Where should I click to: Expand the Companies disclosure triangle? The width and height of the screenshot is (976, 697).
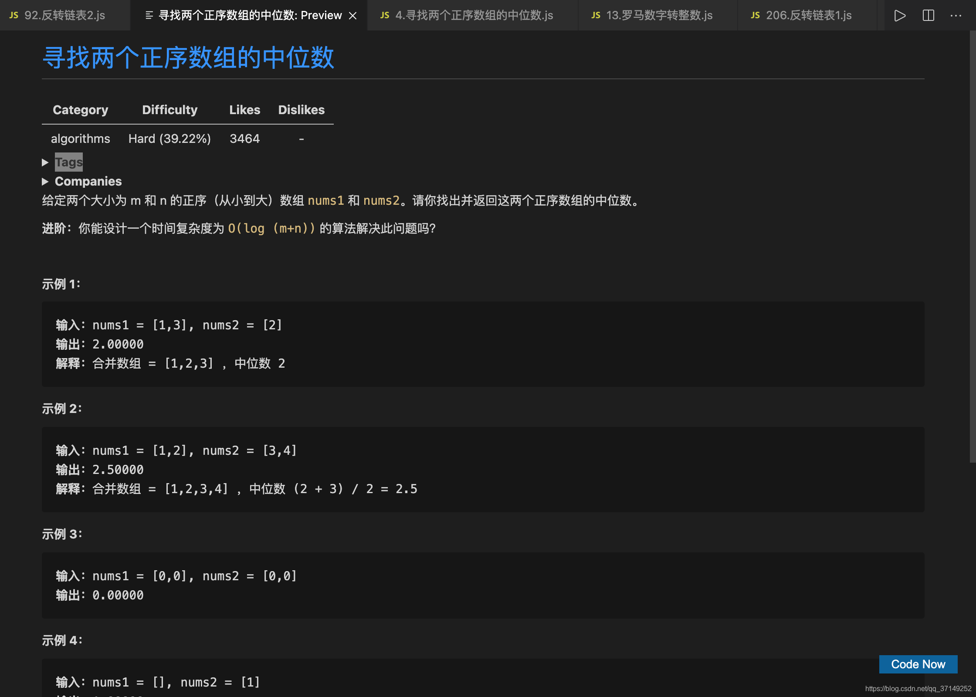(x=45, y=182)
